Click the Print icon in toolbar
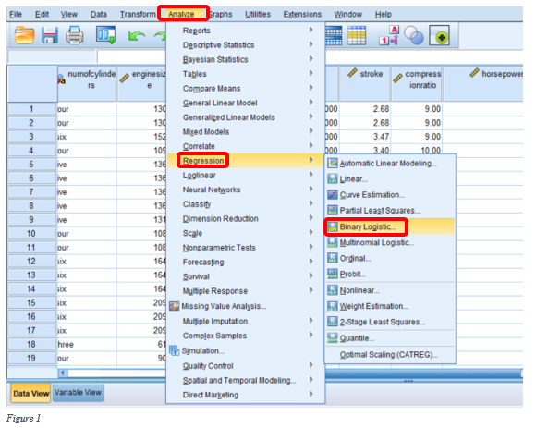The width and height of the screenshot is (536, 428). 75,35
